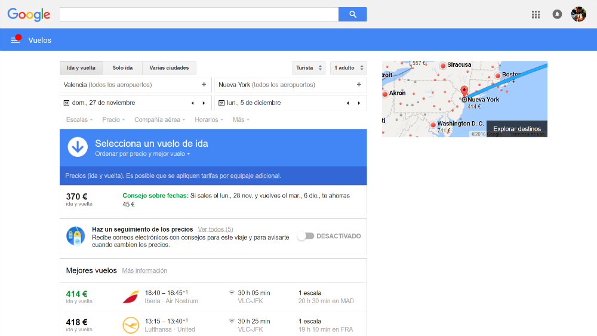Open the account profile picture

click(578, 14)
